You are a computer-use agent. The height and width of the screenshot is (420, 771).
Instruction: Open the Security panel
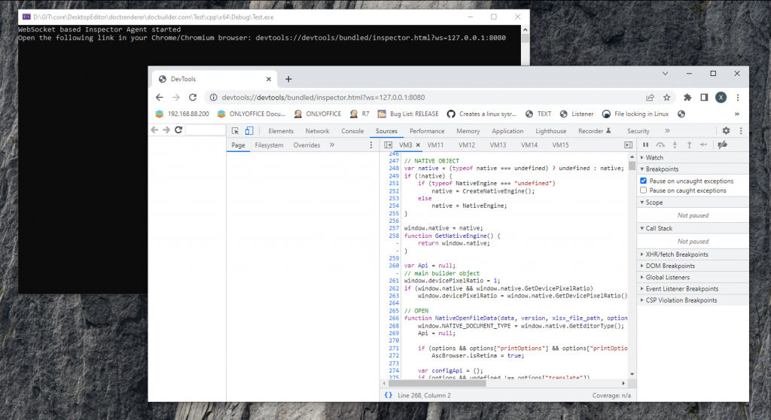[638, 131]
